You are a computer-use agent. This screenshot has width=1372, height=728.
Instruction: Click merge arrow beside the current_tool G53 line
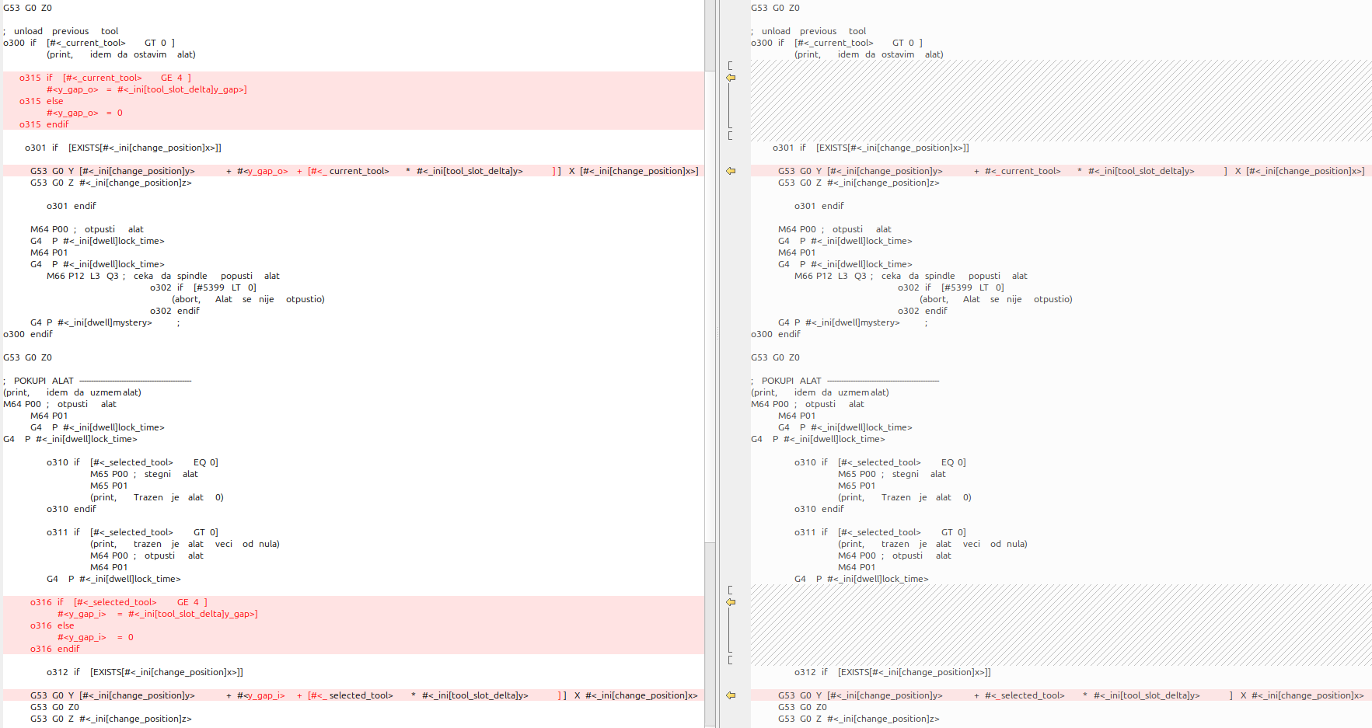coord(731,171)
